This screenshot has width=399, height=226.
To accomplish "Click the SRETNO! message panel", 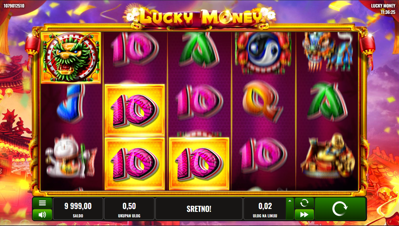I will pos(199,209).
